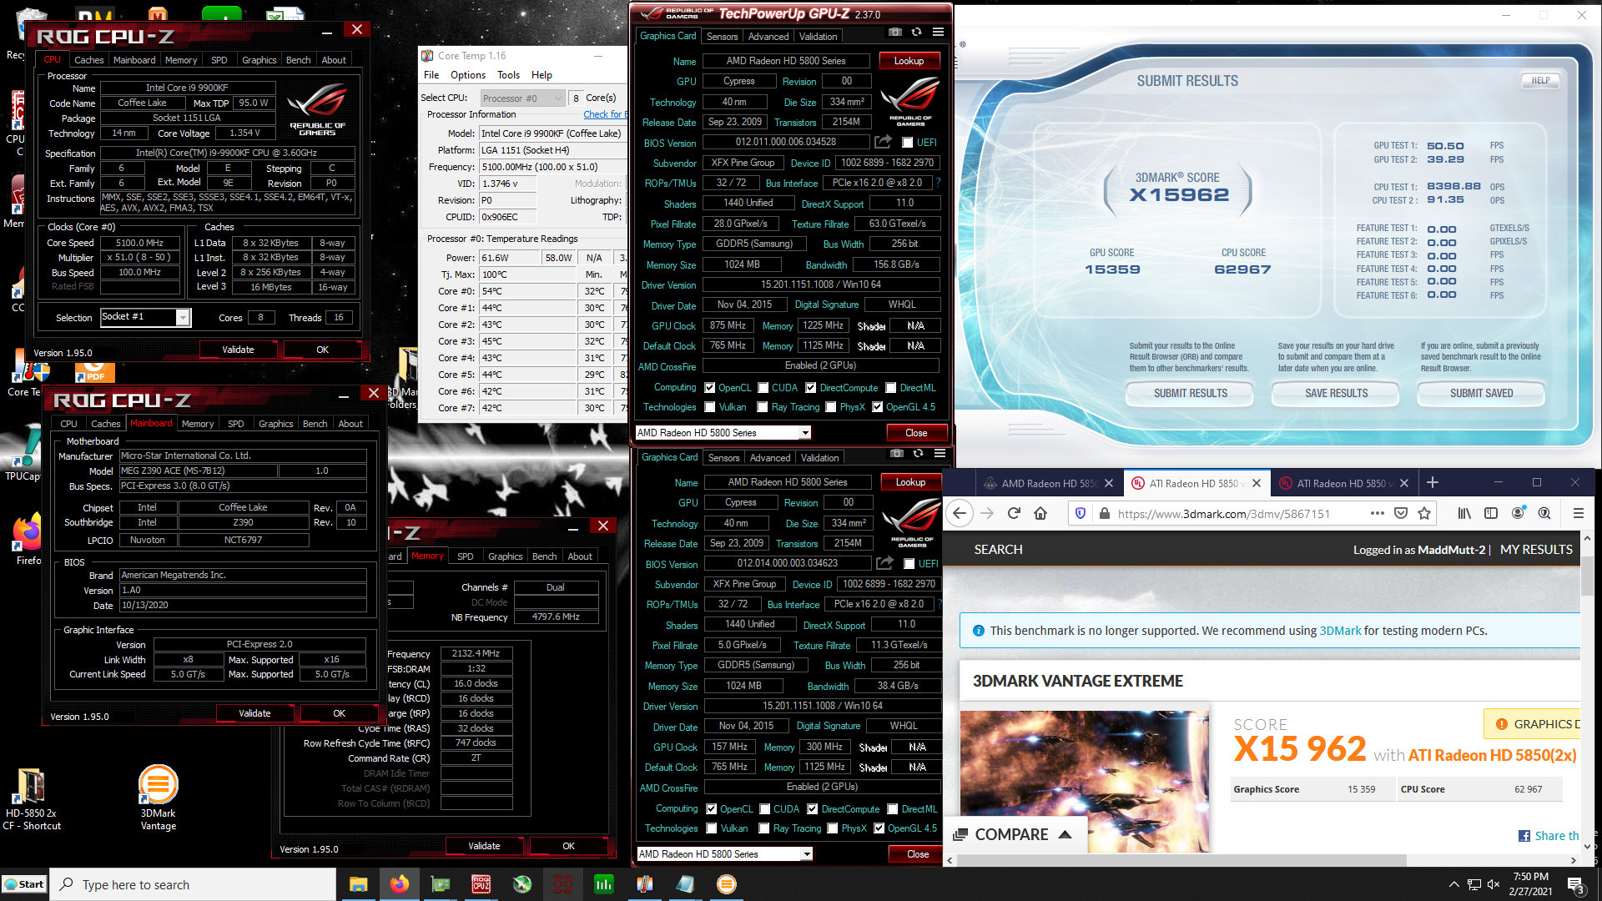Viewport: 1602px width, 901px height.
Task: Save page to Pocket
Action: tap(1401, 514)
